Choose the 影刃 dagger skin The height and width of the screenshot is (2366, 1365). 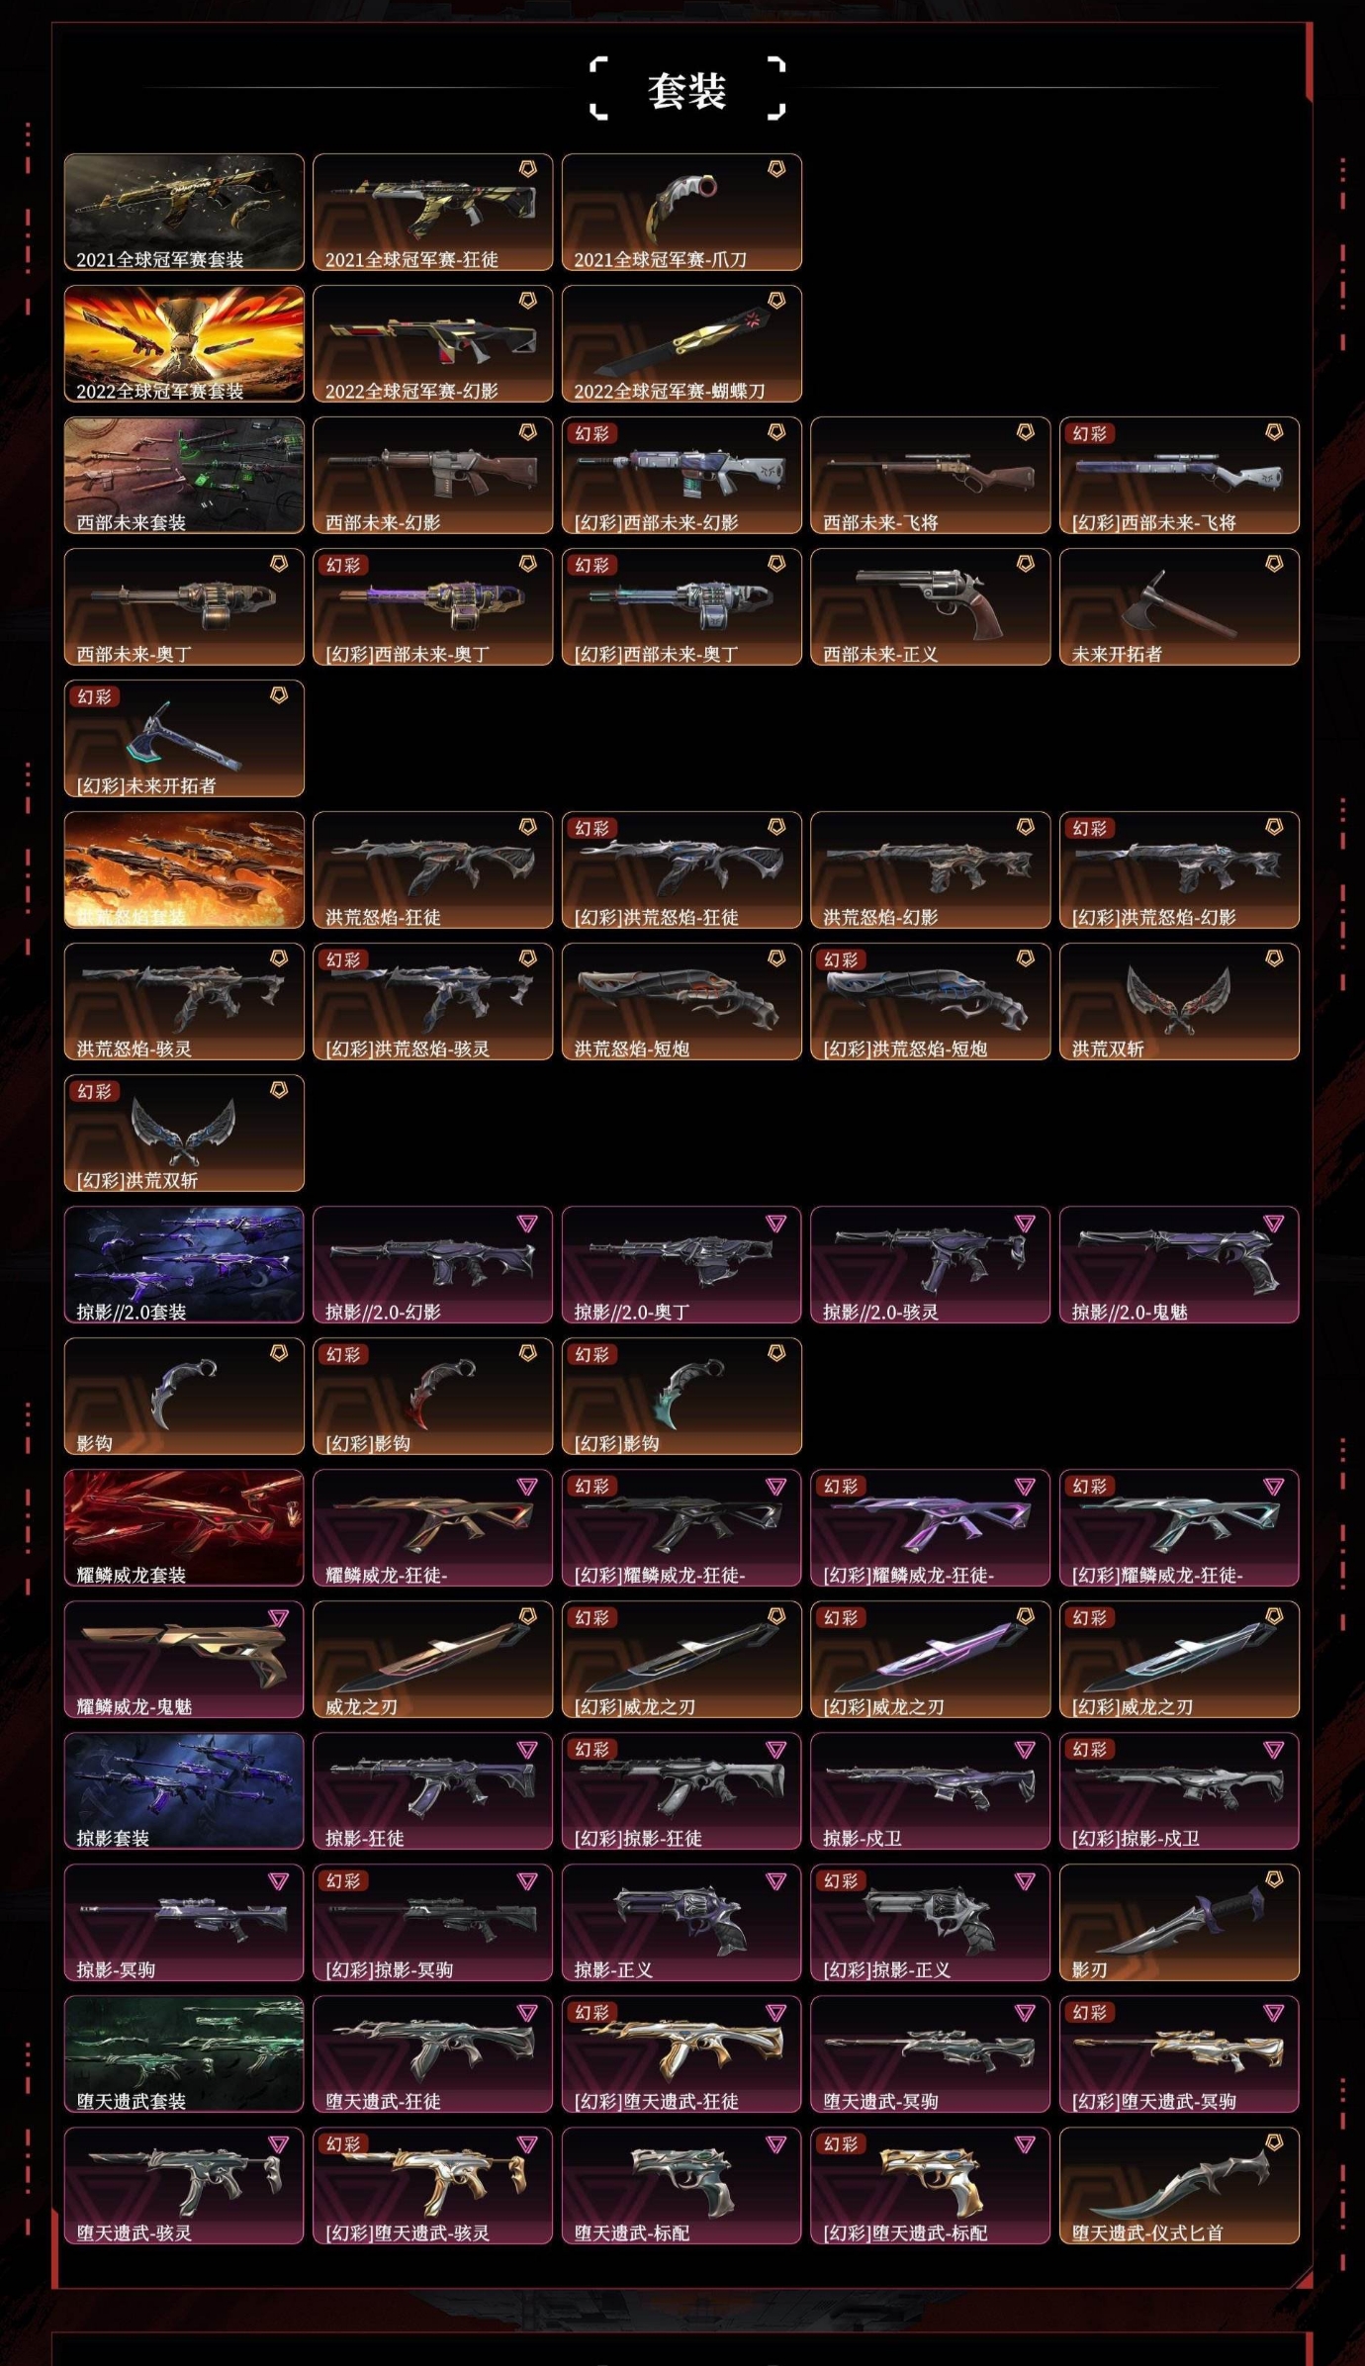click(1179, 1922)
